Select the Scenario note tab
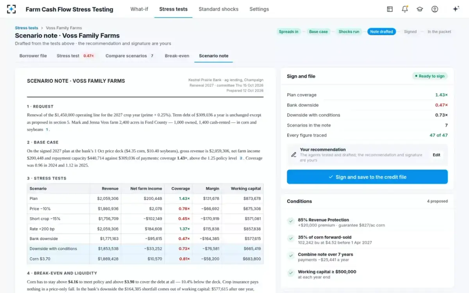Viewport: 469px width, 293px height. pos(214,56)
